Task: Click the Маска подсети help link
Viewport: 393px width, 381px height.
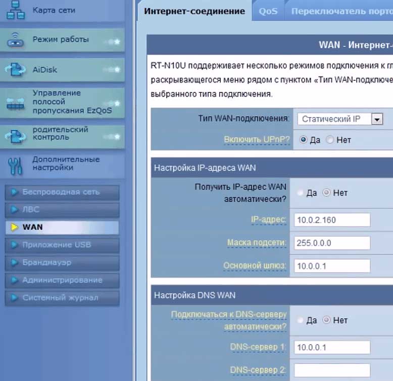Action: [257, 243]
